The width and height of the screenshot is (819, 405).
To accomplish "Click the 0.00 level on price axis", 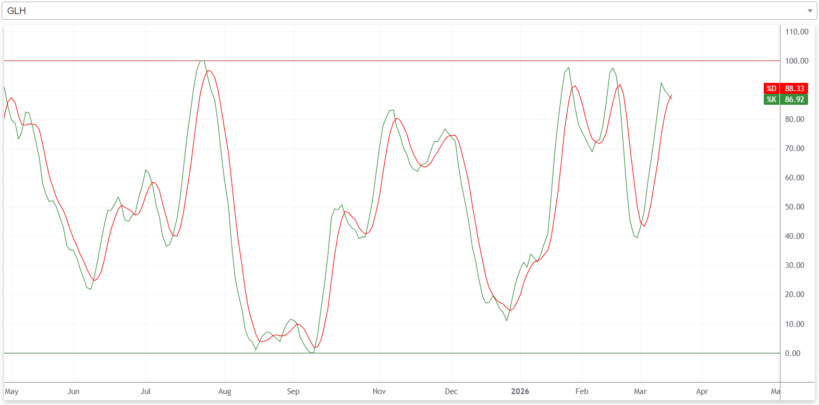I will (792, 353).
